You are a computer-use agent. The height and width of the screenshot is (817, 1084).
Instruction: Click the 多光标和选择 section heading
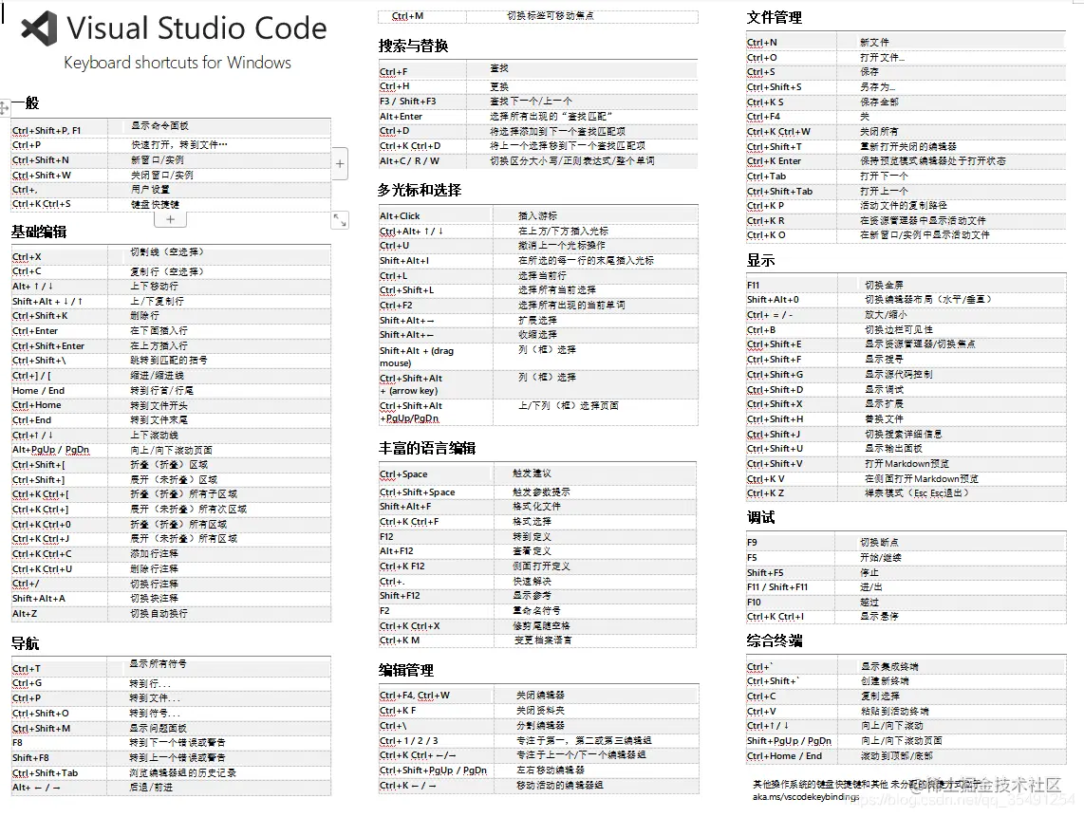[x=420, y=190]
